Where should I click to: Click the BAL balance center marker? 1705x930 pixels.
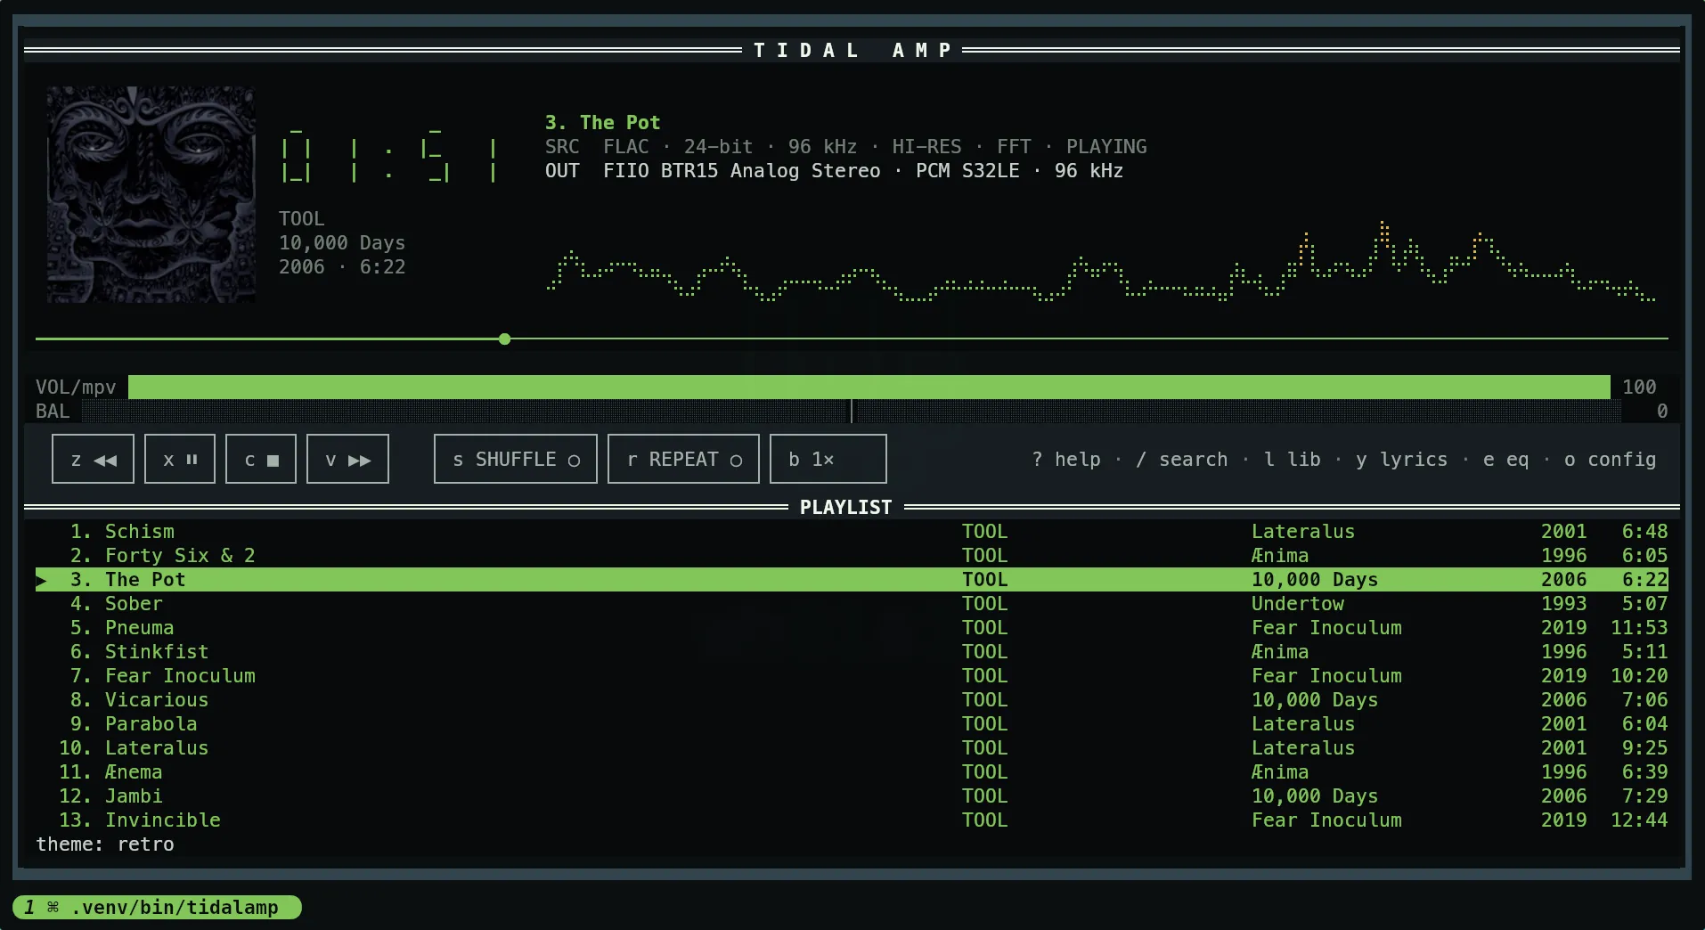[852, 411]
